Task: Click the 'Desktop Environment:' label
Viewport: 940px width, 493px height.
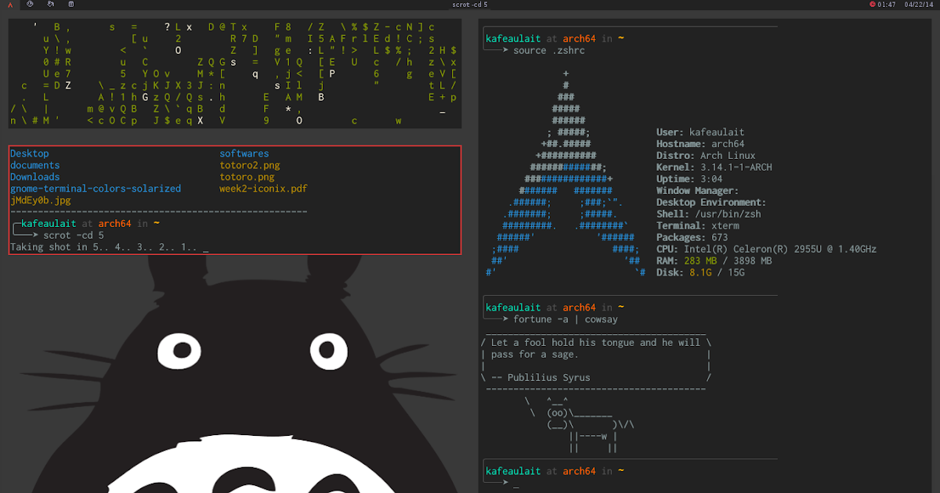Action: pyautogui.click(x=711, y=203)
